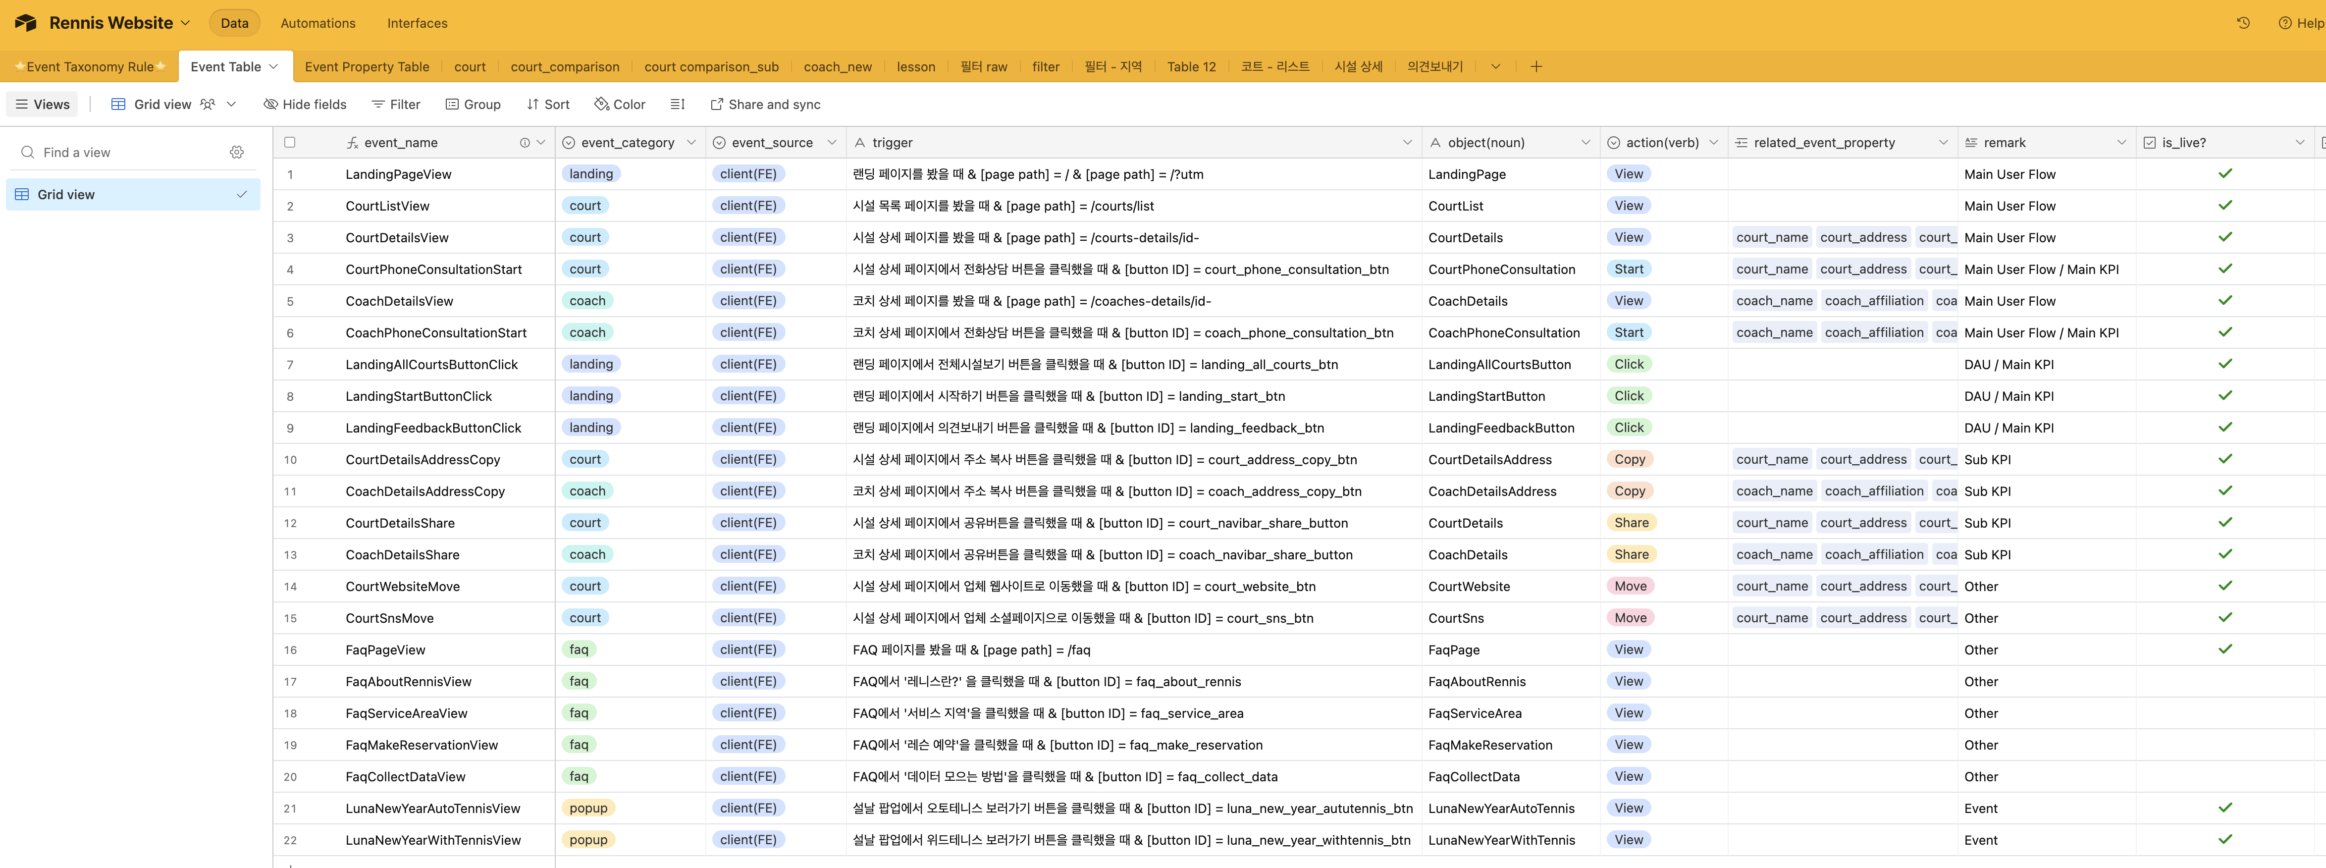The image size is (2326, 868).
Task: Expand the hidden tables list chevron
Action: (x=1495, y=67)
